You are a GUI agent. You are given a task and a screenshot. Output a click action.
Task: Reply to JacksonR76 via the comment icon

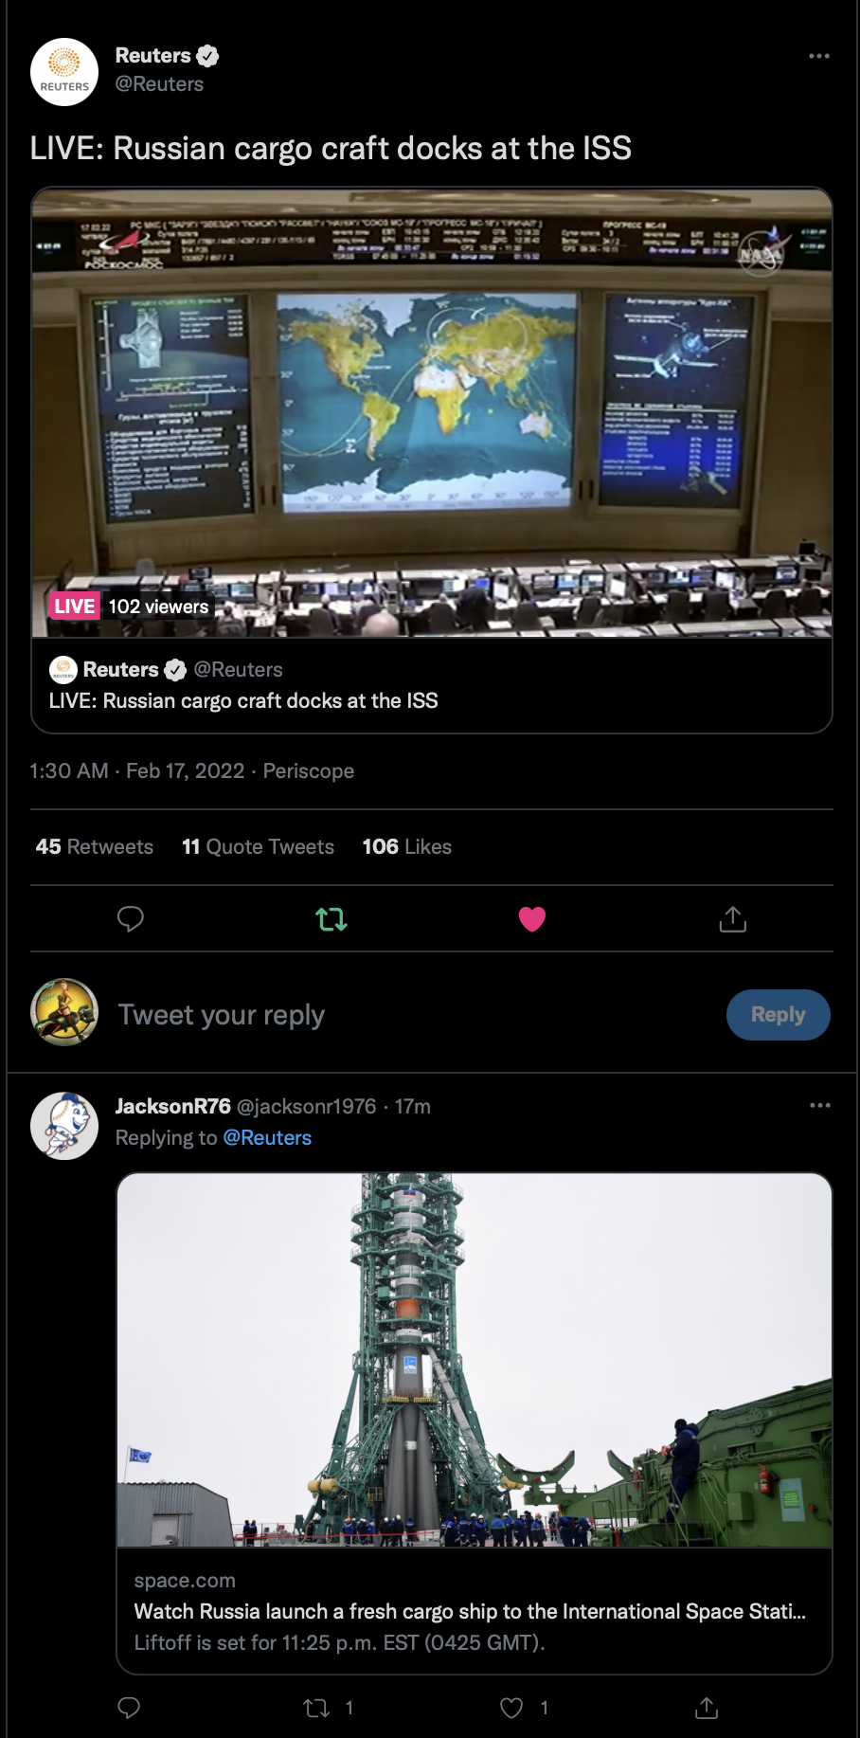[129, 1708]
